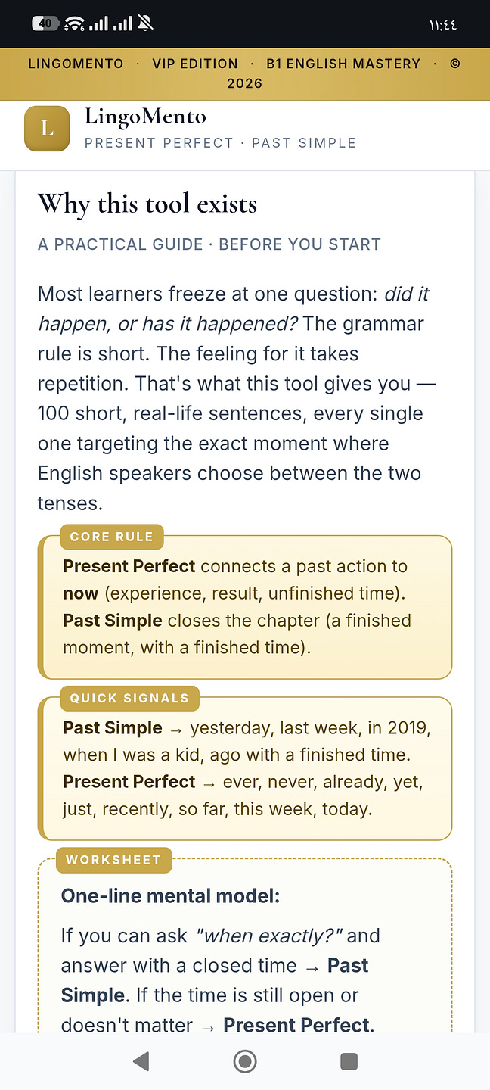The image size is (490, 1090).
Task: Tap the QUICK SIGNALS label badge
Action: pyautogui.click(x=129, y=698)
